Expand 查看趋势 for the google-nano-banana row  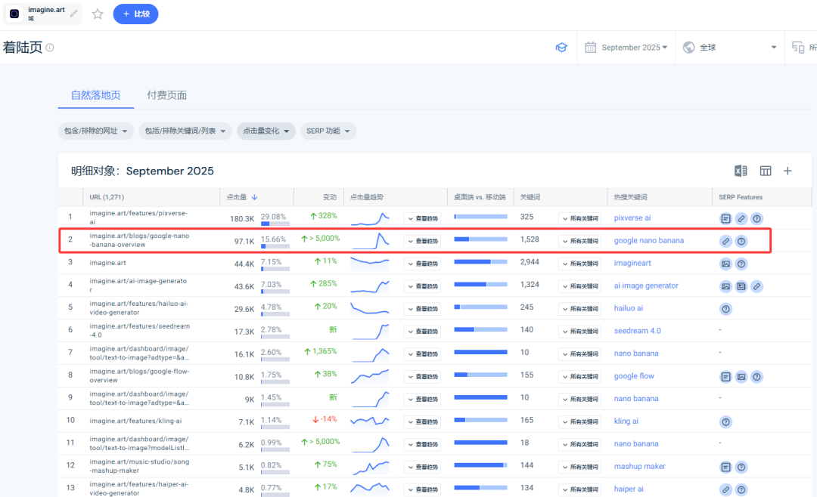(422, 241)
